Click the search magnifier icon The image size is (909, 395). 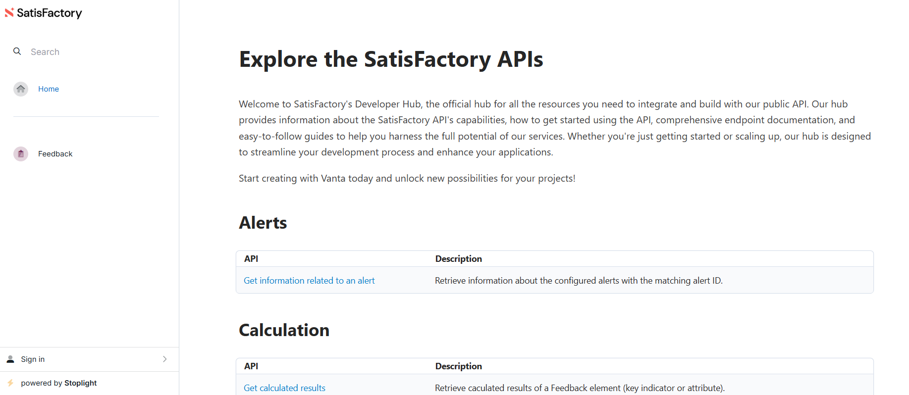pyautogui.click(x=17, y=51)
